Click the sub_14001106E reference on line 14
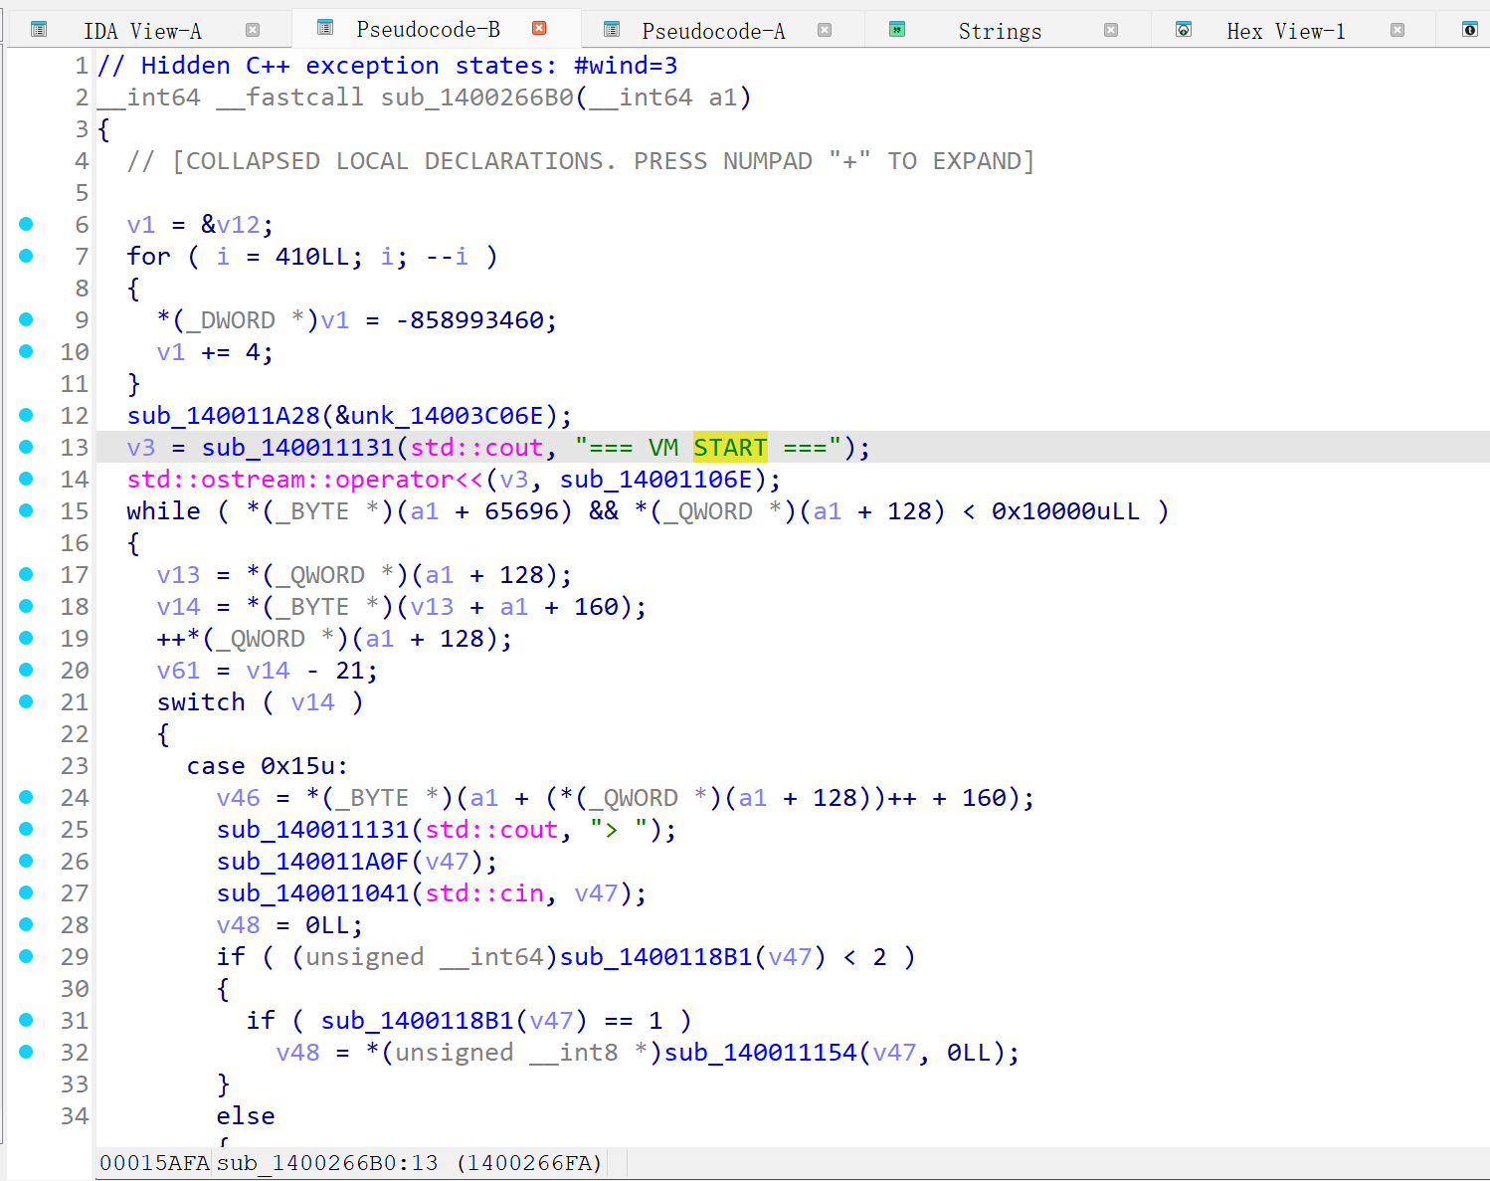The width and height of the screenshot is (1490, 1181). [x=655, y=480]
